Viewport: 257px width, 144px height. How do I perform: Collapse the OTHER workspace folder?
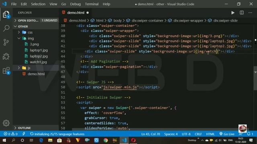pos(36,26)
